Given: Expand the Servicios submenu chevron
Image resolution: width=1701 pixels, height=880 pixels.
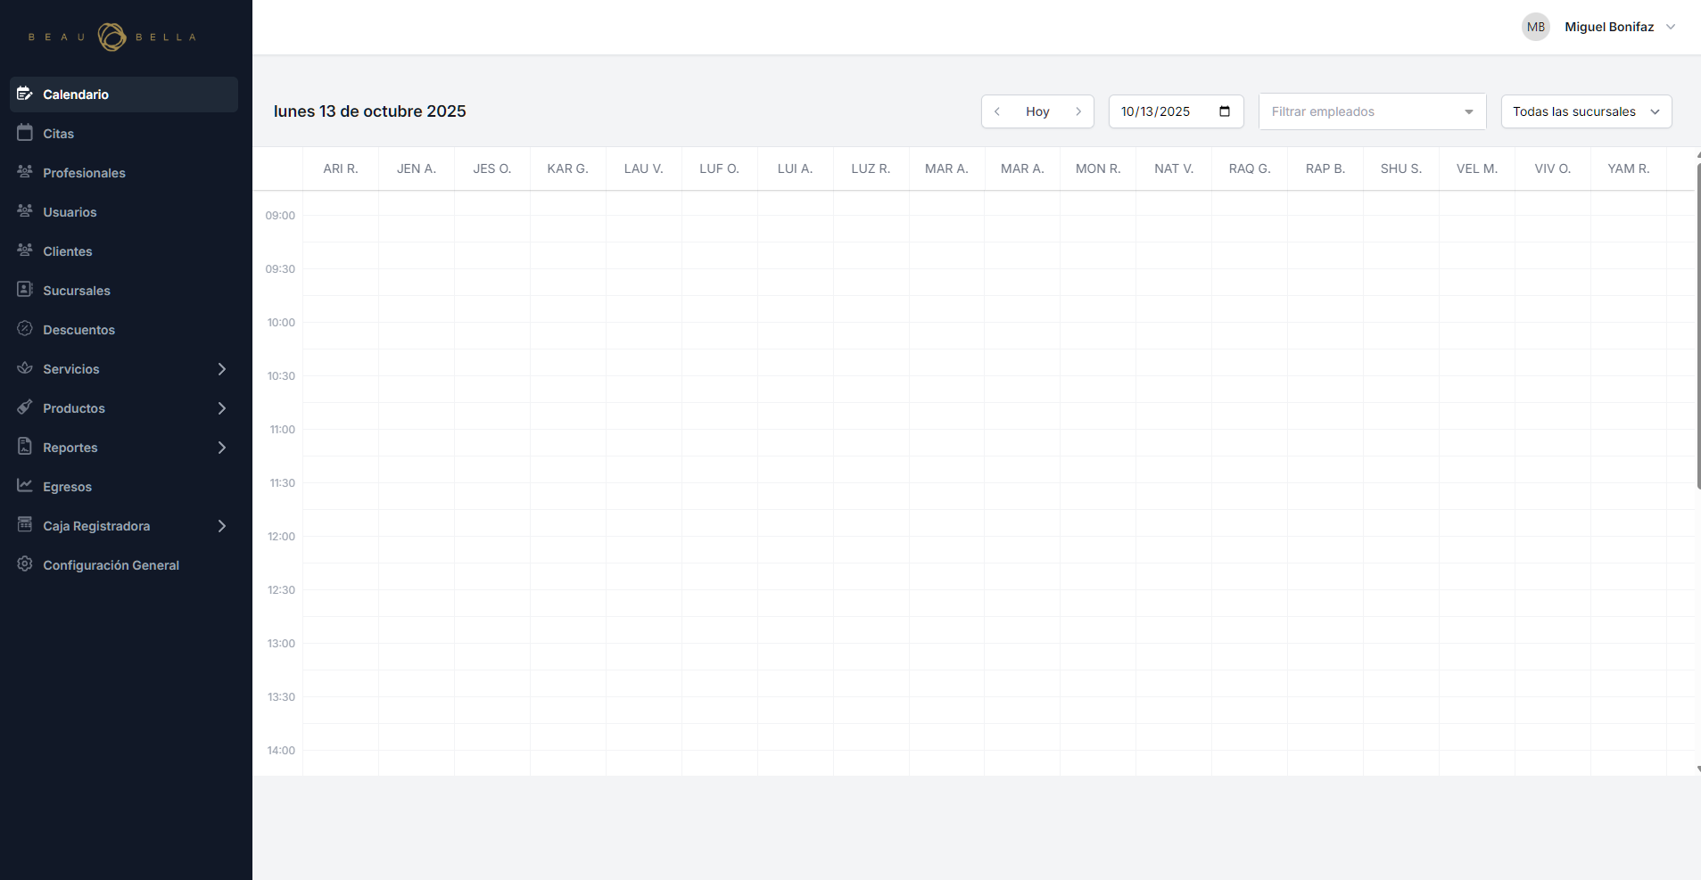Looking at the screenshot, I should (222, 369).
